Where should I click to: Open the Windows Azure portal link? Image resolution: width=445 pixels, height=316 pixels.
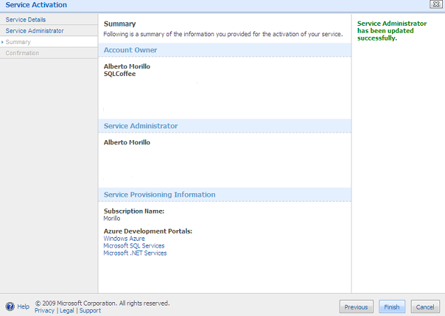pyautogui.click(x=124, y=239)
